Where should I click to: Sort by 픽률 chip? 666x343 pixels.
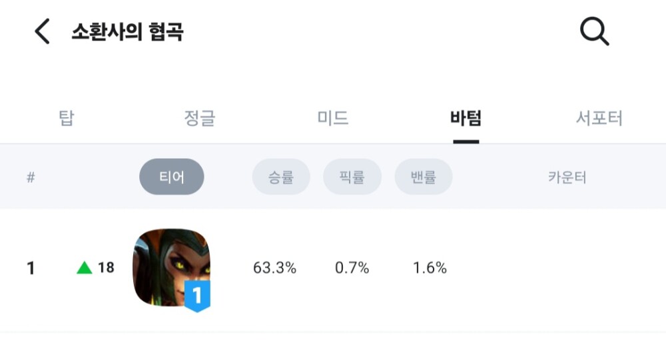point(352,177)
